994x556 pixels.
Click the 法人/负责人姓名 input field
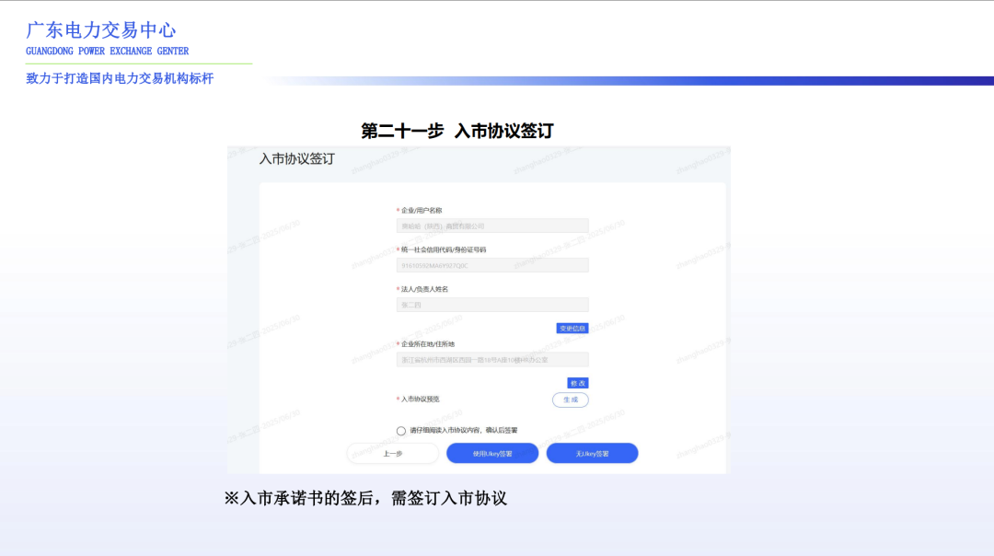coord(492,305)
